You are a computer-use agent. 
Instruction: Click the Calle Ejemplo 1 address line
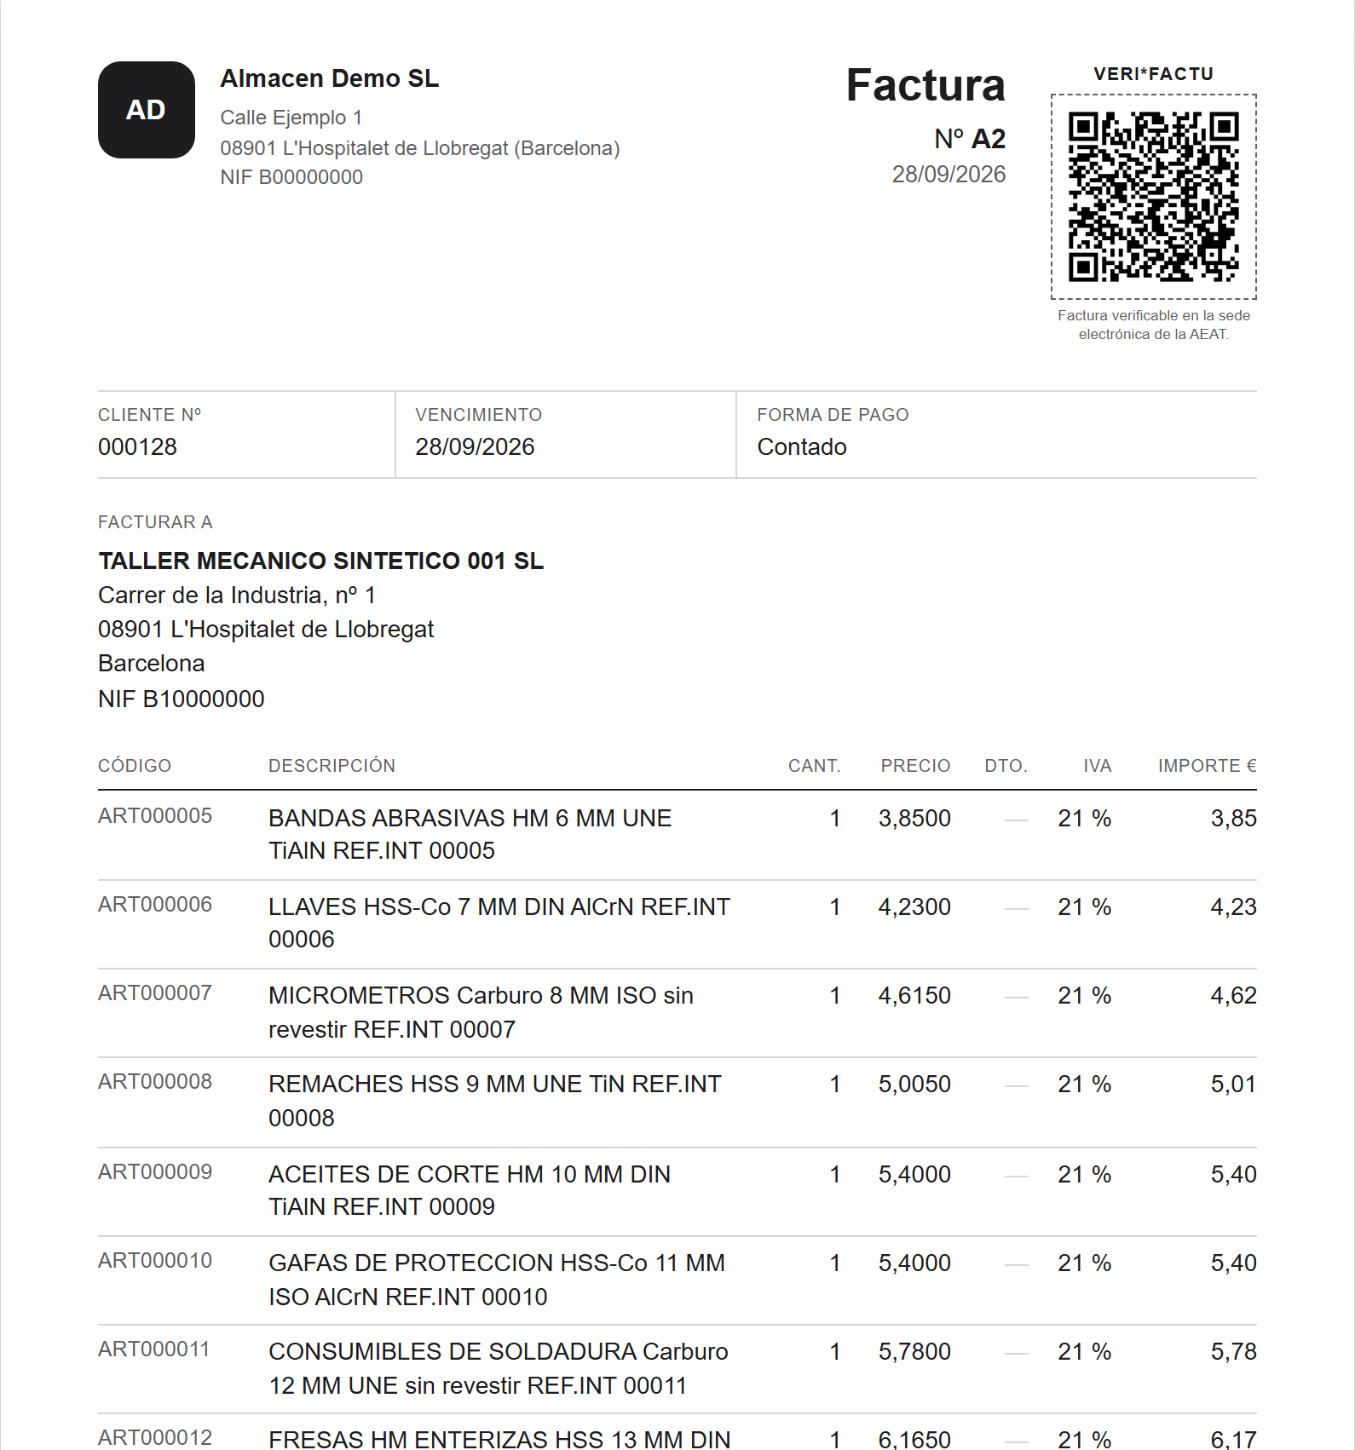(x=291, y=118)
